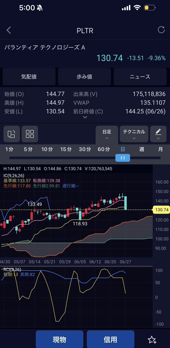The width and height of the screenshot is (170, 348).
Task: Expand more quote details chevron
Action: click(85, 118)
